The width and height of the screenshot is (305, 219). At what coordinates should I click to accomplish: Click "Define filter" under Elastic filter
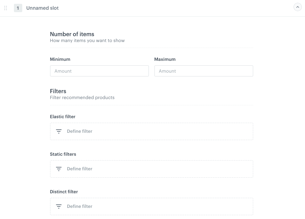pos(79,131)
